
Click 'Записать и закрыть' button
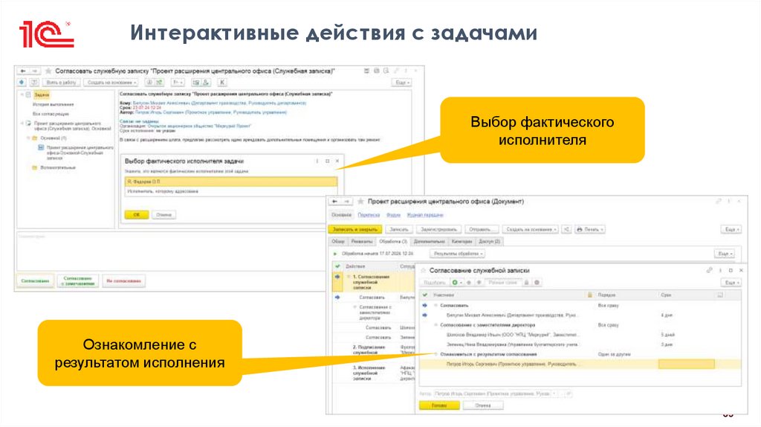(355, 229)
